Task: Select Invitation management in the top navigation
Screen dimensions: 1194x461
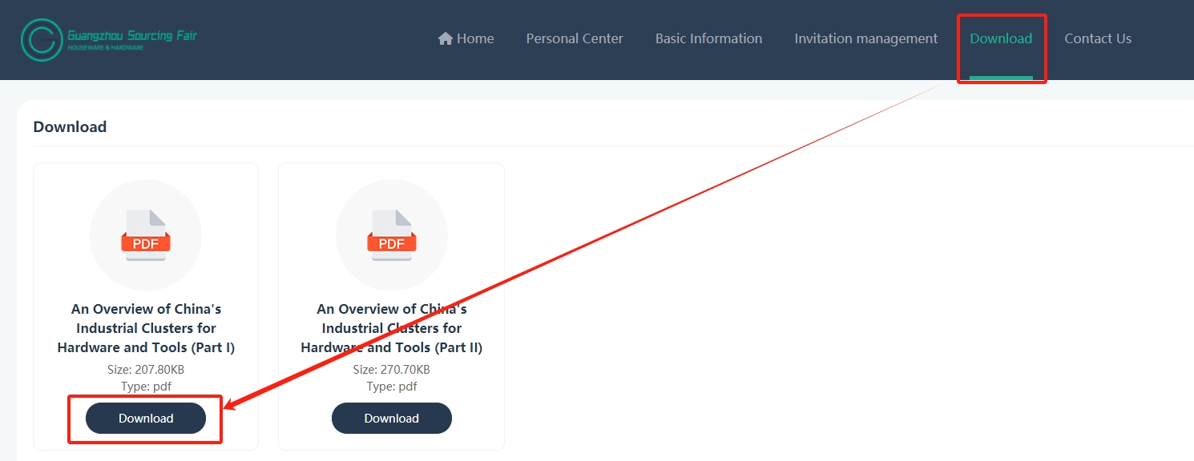Action: click(865, 38)
